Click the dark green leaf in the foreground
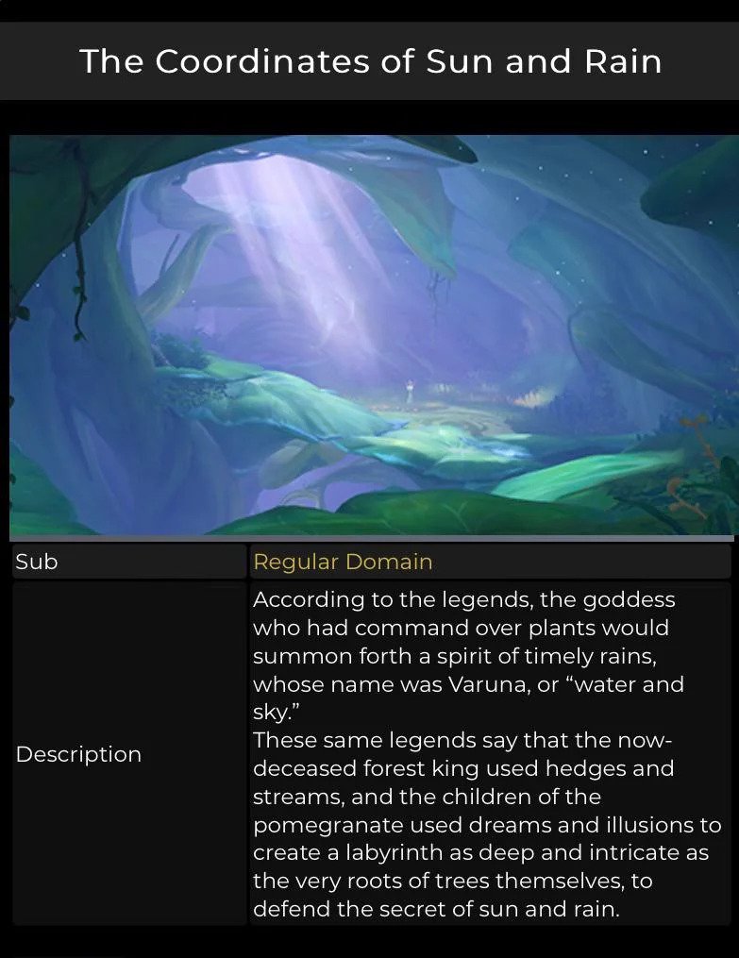Image resolution: width=739 pixels, height=958 pixels. [428, 514]
